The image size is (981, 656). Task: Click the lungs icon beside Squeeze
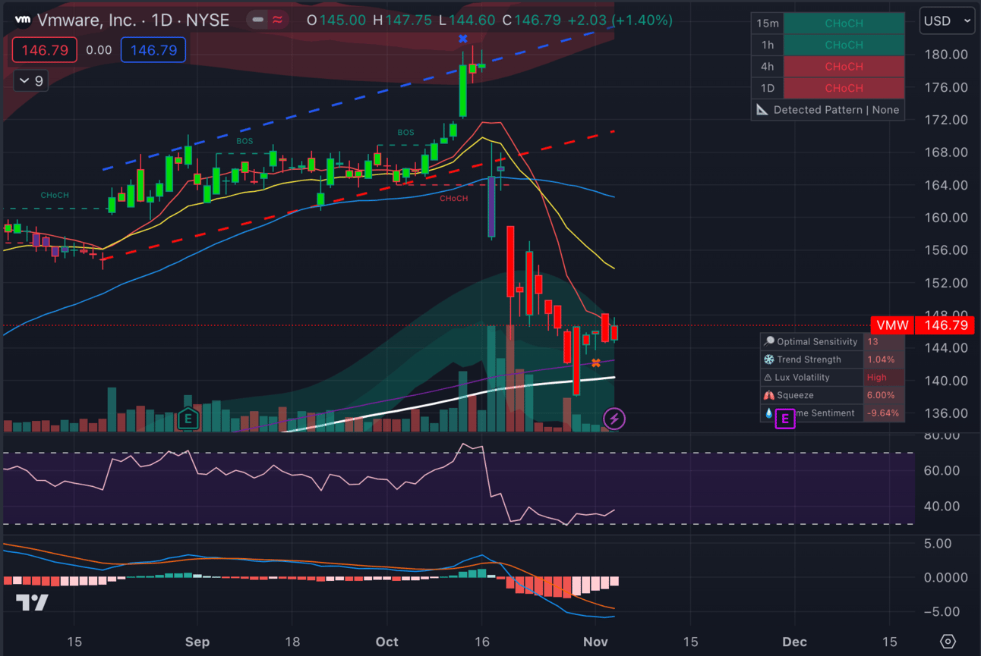(769, 395)
